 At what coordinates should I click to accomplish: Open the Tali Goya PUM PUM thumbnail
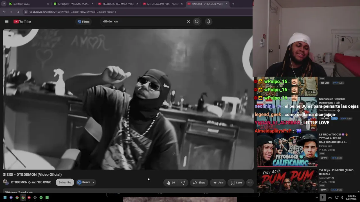pos(287,181)
